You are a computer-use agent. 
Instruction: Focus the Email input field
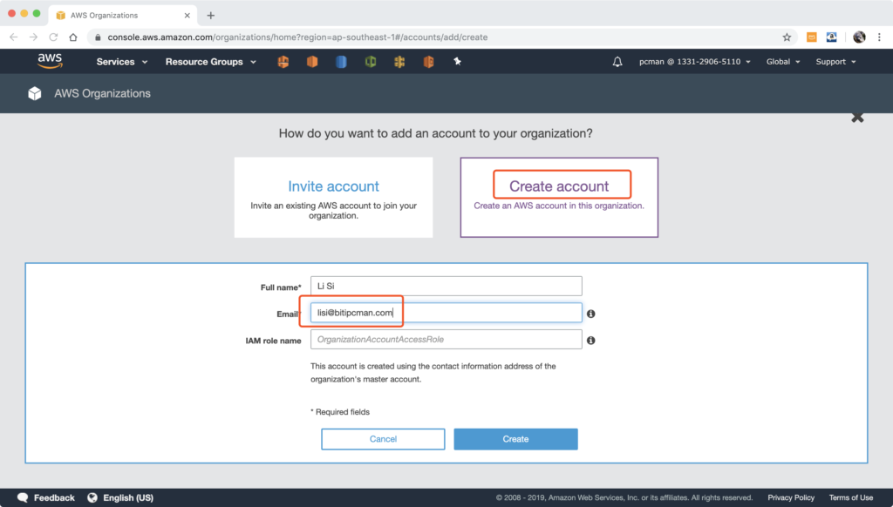click(x=446, y=313)
